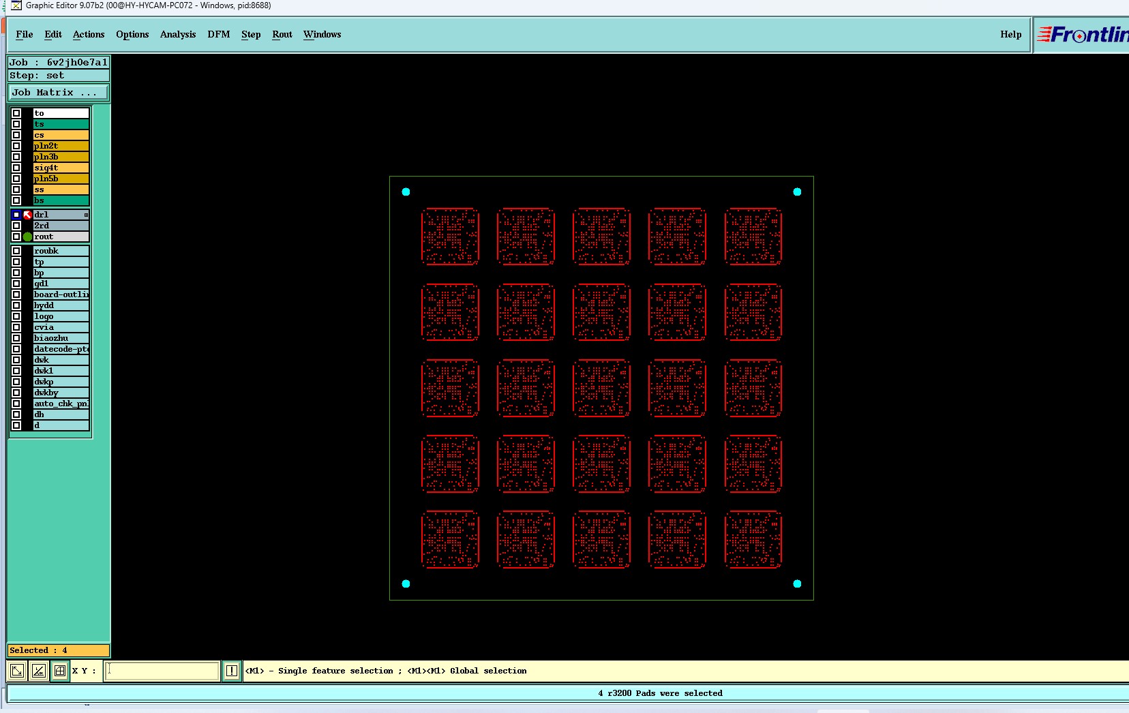Click the Frontline logo
This screenshot has height=713, width=1129.
pyautogui.click(x=1083, y=35)
